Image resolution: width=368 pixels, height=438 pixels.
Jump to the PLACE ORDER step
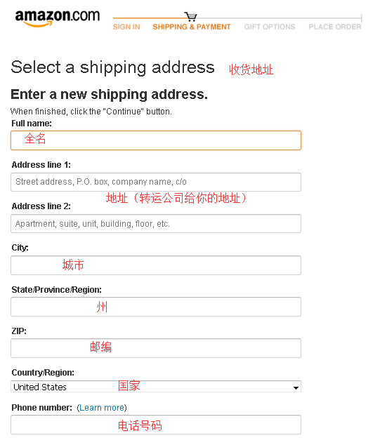[x=335, y=27]
